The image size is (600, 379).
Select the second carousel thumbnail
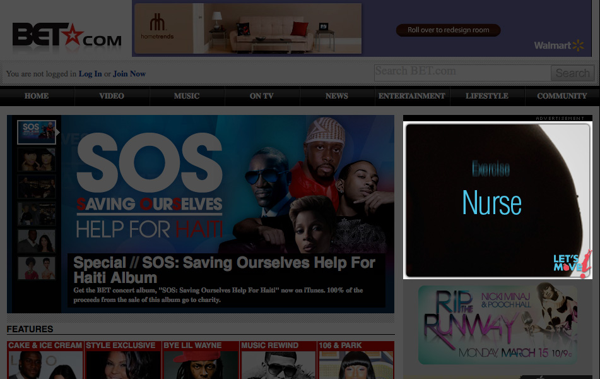(37, 160)
